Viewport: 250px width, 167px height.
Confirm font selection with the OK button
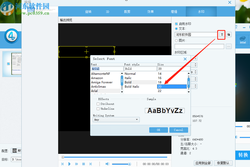click(x=158, y=130)
